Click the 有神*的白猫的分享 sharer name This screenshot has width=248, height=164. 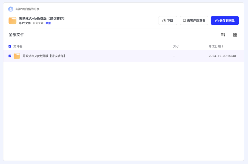27,9
